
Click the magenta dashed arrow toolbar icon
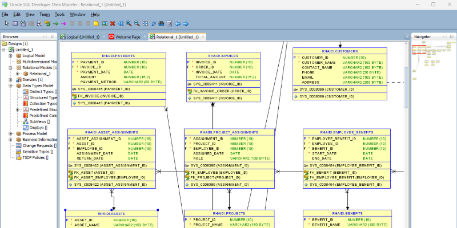point(64,23)
